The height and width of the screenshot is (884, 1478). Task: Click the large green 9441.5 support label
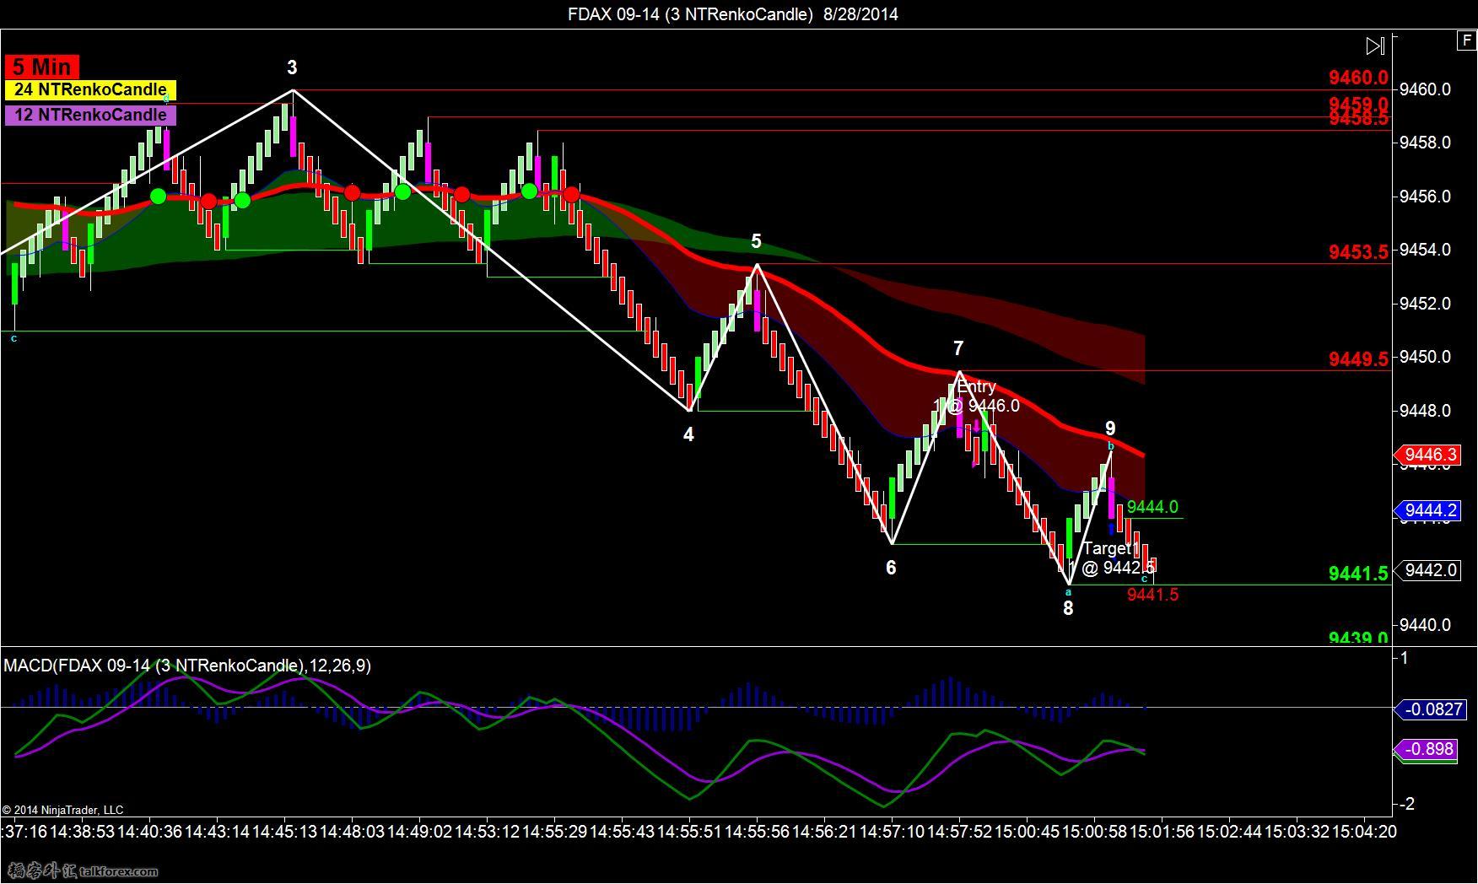pos(1358,574)
